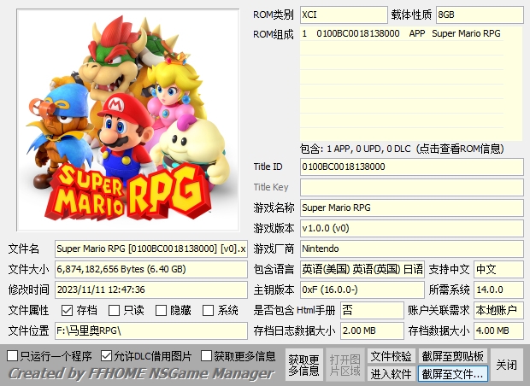
Task: Click the 游戏厂商 field Nintendo
Action: click(x=412, y=249)
